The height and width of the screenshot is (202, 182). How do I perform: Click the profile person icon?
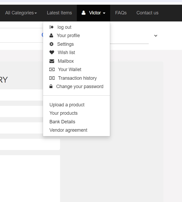pos(51,36)
